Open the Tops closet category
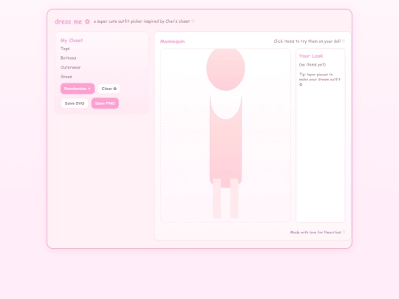 (65, 49)
